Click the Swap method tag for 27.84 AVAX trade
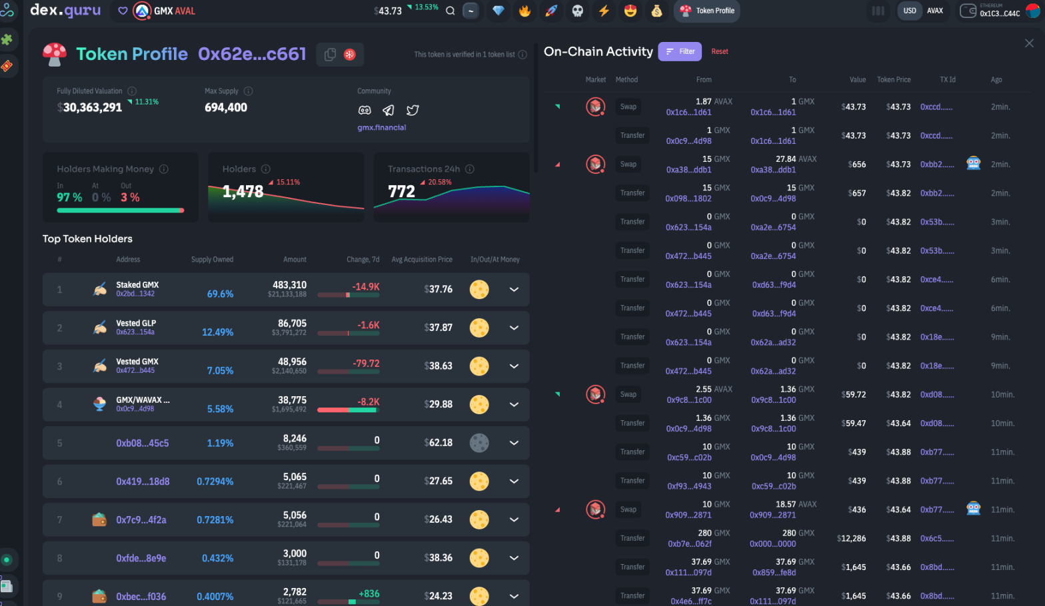Viewport: 1045px width, 606px height. pyautogui.click(x=628, y=164)
